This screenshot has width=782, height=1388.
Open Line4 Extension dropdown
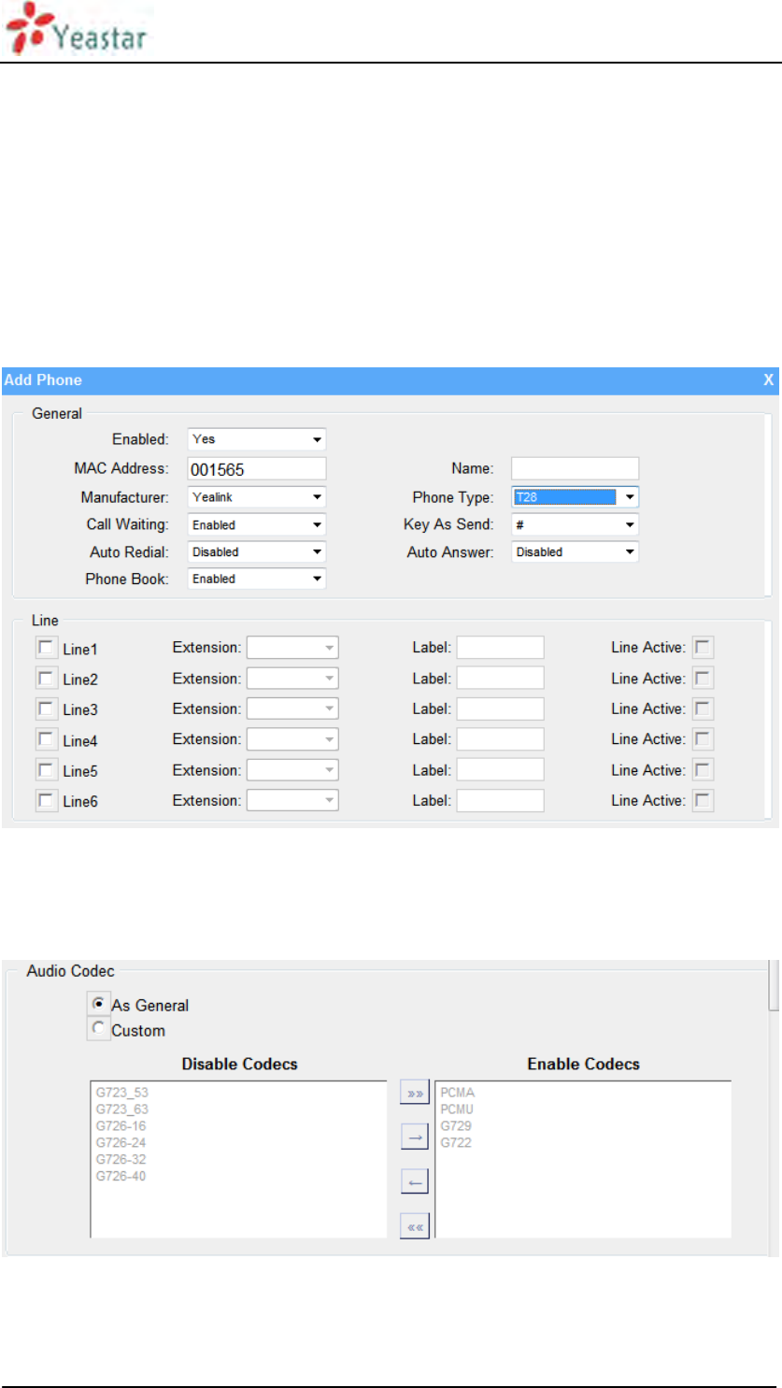[292, 739]
